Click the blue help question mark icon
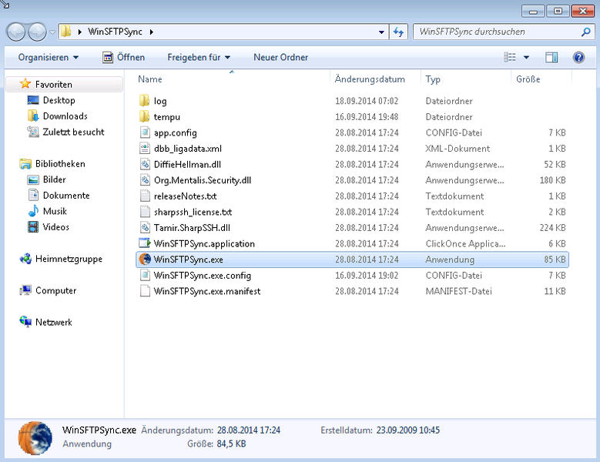Screen dimensions: 600x462 (x=578, y=58)
